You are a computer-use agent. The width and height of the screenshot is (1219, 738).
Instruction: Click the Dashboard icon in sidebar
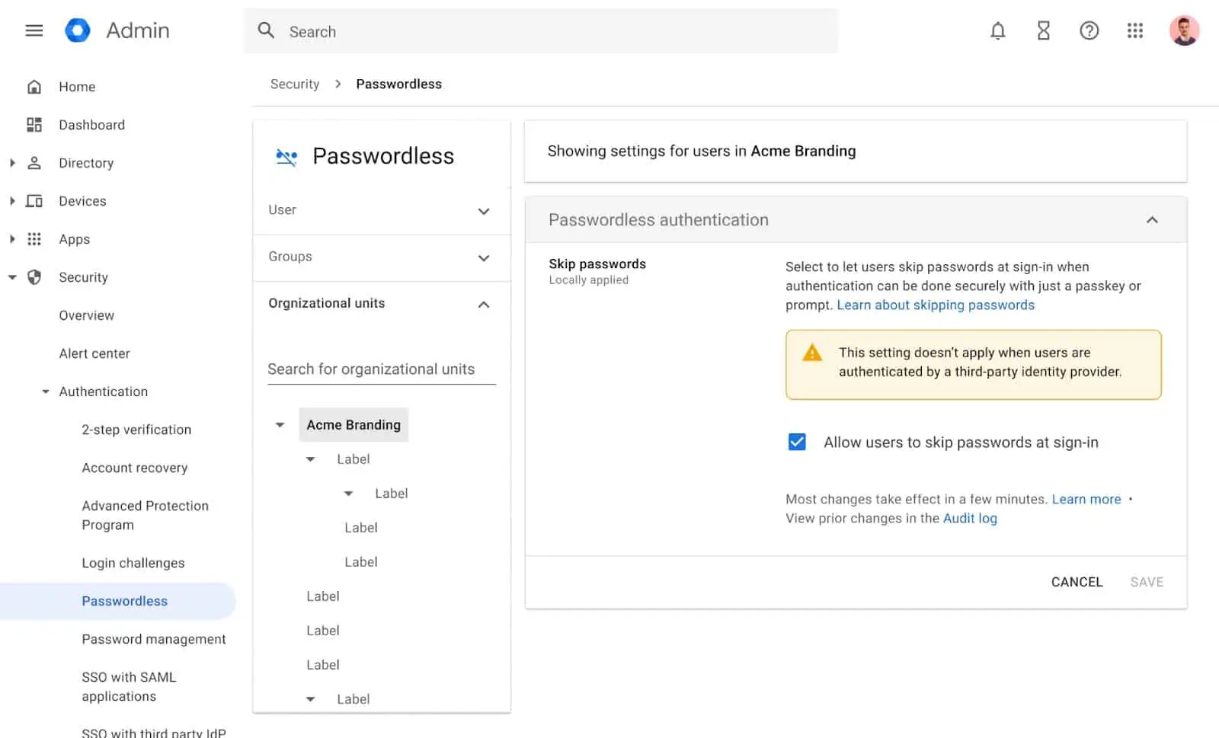(x=34, y=125)
